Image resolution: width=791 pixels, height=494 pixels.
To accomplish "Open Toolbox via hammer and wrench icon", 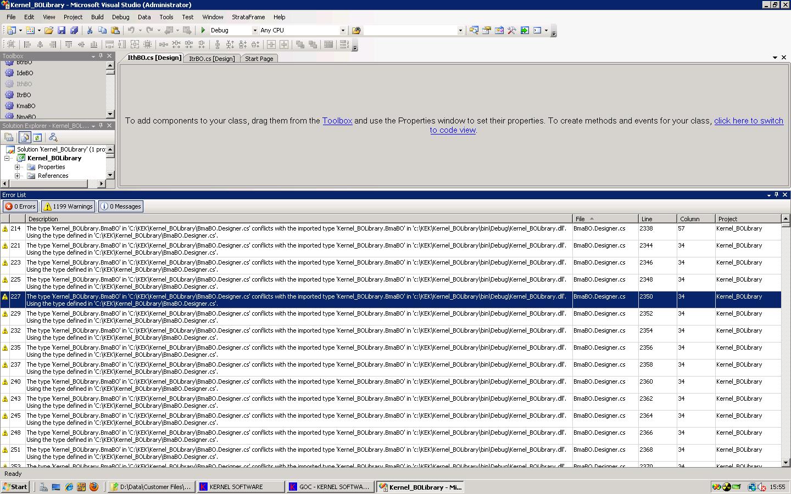I will pos(511,30).
